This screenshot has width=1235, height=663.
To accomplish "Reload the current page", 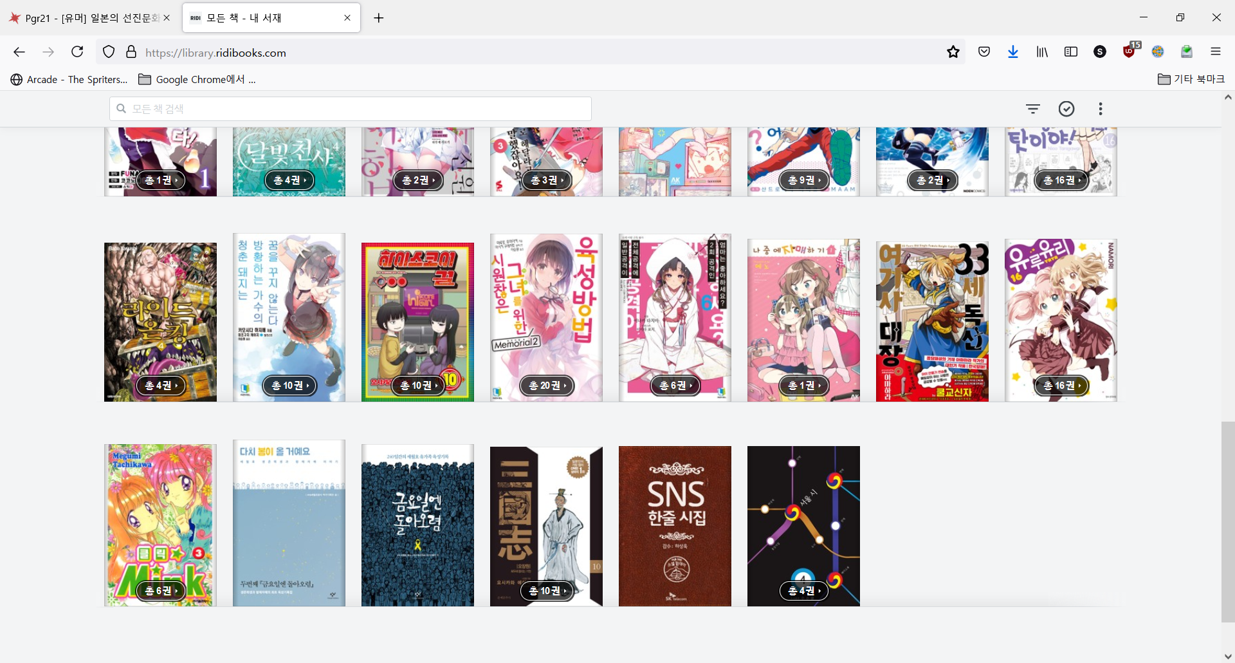I will (77, 52).
